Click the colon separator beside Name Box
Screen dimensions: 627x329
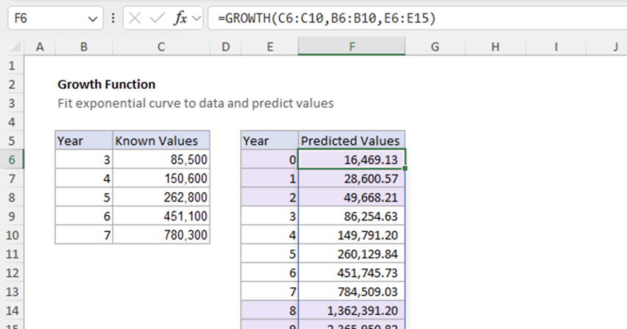coord(113,17)
